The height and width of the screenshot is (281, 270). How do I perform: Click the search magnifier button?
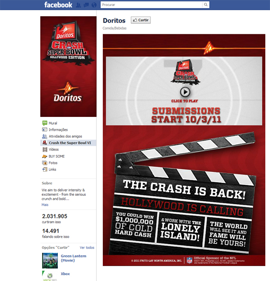(206, 5)
